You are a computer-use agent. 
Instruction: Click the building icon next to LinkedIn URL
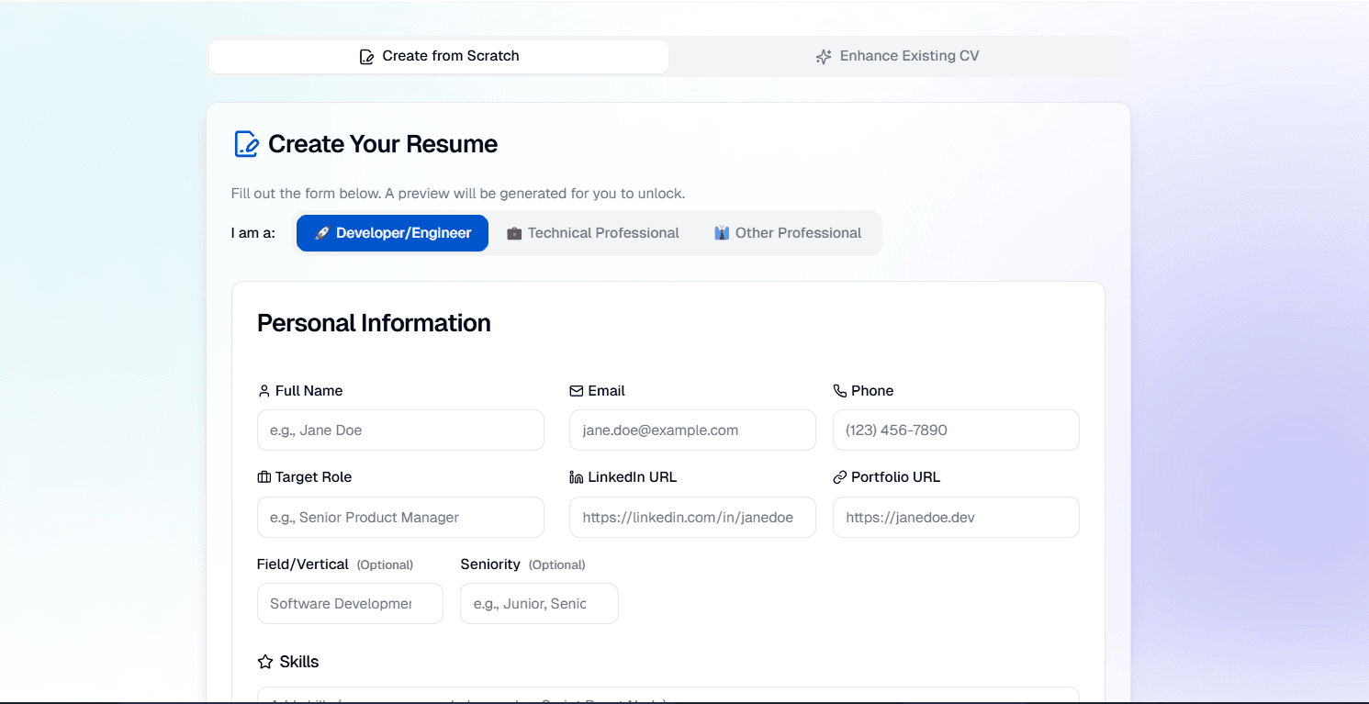577,476
